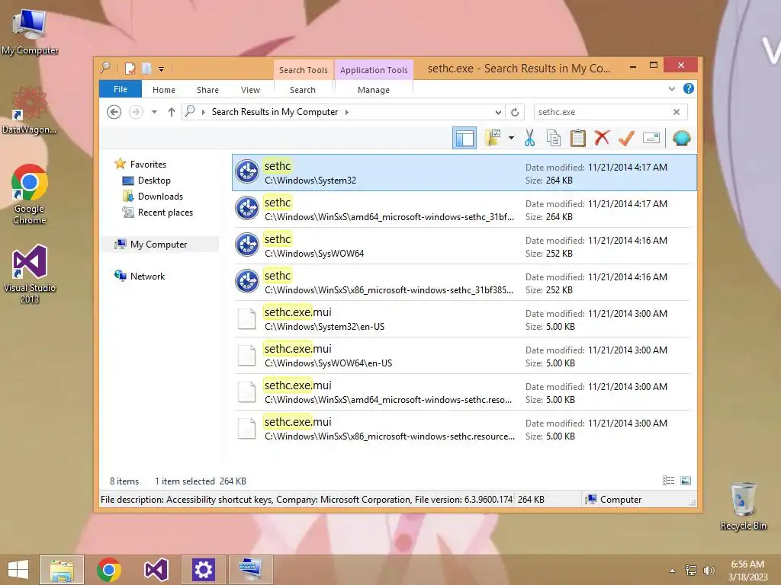
Task: Select sethc in WinSxS amd64 folder
Action: pyautogui.click(x=464, y=209)
